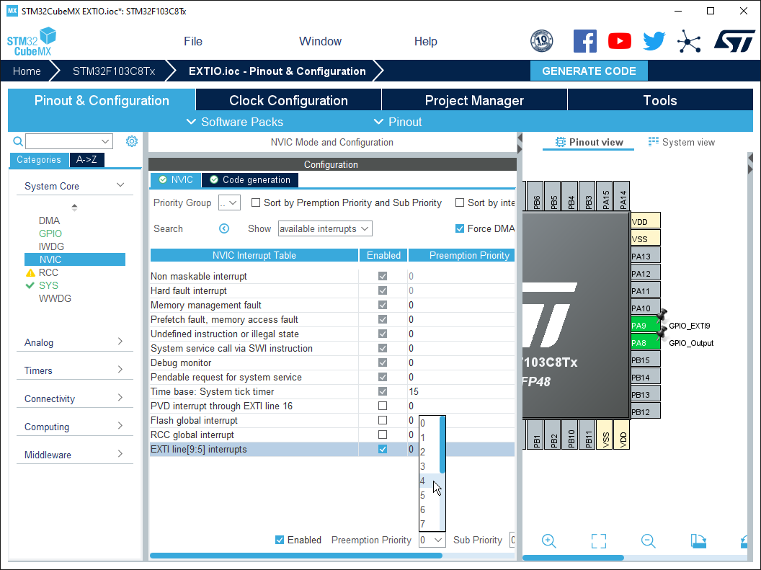761x570 pixels.
Task: Select GPIO in System Core list
Action: [x=50, y=233]
